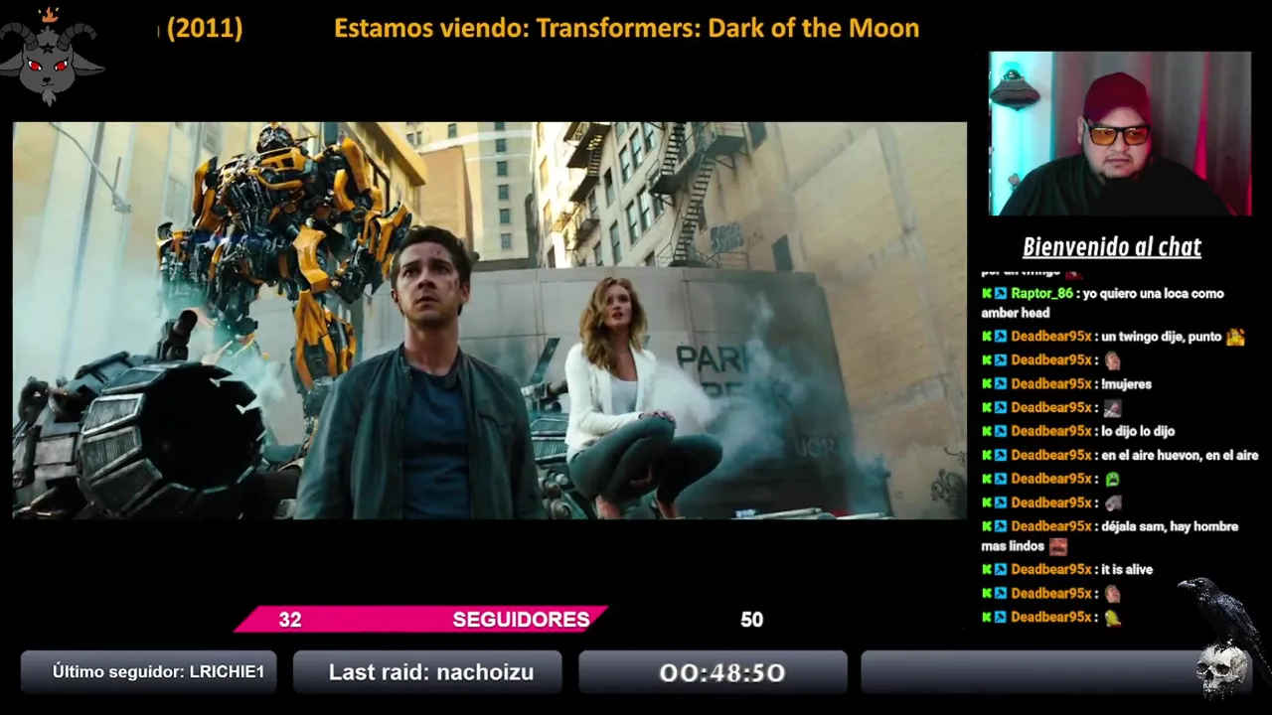Click the yellow emote after 'un twingo dije, punto'
This screenshot has height=715, width=1272.
tap(1235, 337)
